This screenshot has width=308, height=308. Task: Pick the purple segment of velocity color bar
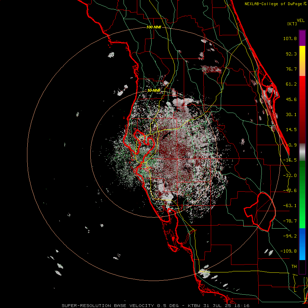302,38
